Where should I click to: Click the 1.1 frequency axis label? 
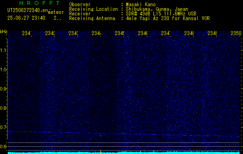(x=3, y=50)
